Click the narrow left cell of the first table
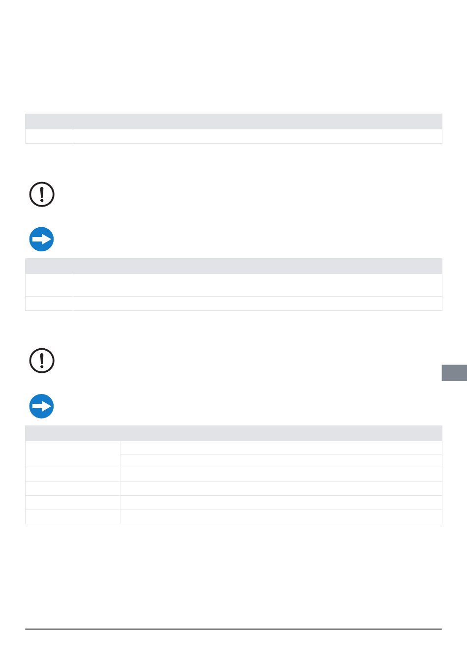The height and width of the screenshot is (663, 467). [x=49, y=136]
